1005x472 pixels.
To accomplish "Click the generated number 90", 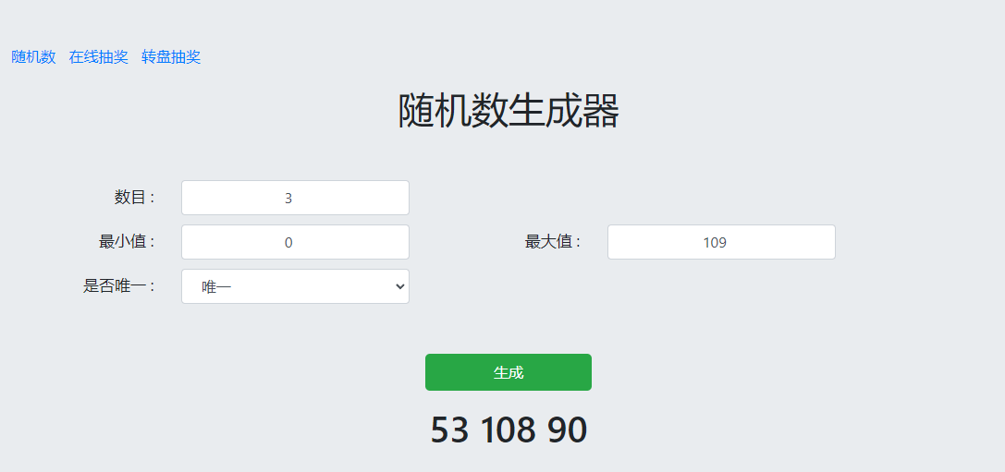I will pyautogui.click(x=567, y=430).
